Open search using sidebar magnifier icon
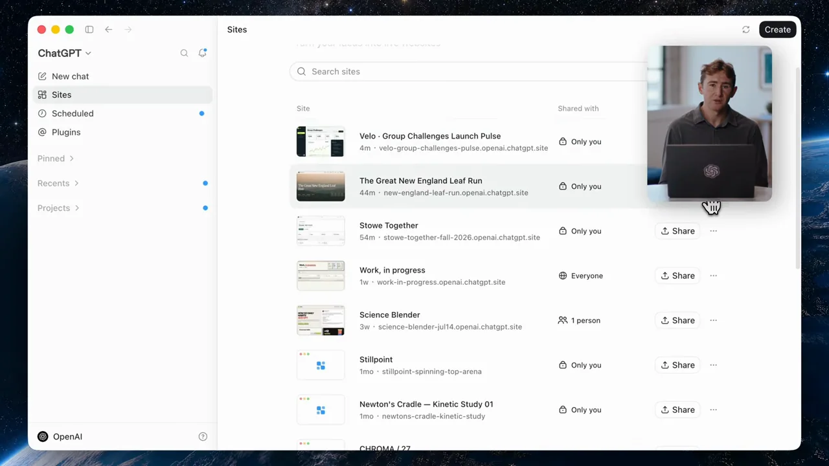This screenshot has width=829, height=466. tap(184, 53)
